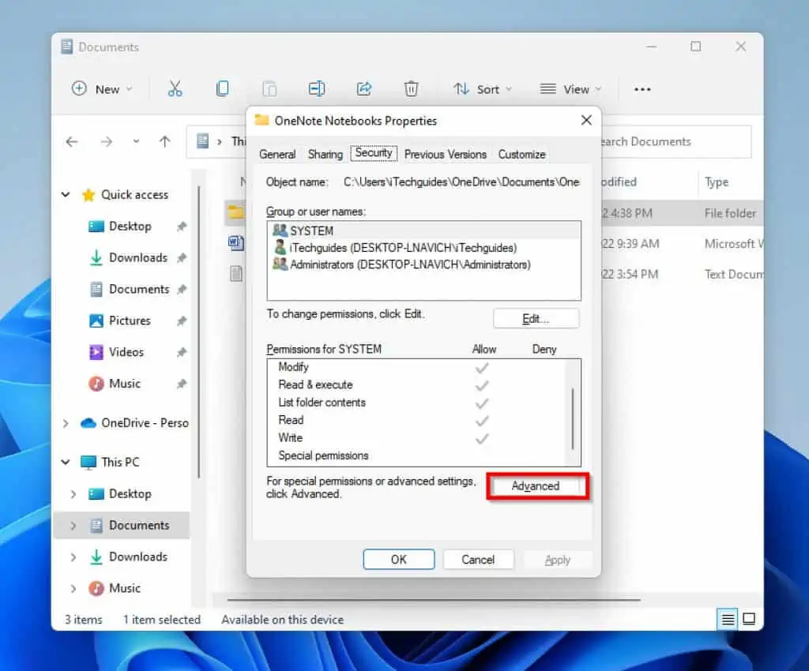Click the permissions list vertical scrollbar
The width and height of the screenshot is (809, 671).
point(573,418)
